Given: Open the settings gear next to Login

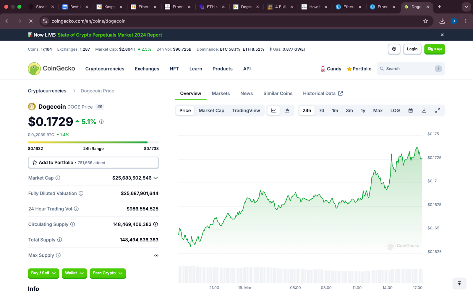Looking at the screenshot, I should tap(394, 49).
